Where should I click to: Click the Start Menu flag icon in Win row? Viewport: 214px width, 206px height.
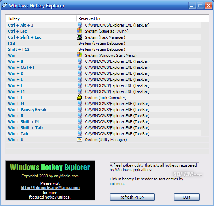(80, 55)
